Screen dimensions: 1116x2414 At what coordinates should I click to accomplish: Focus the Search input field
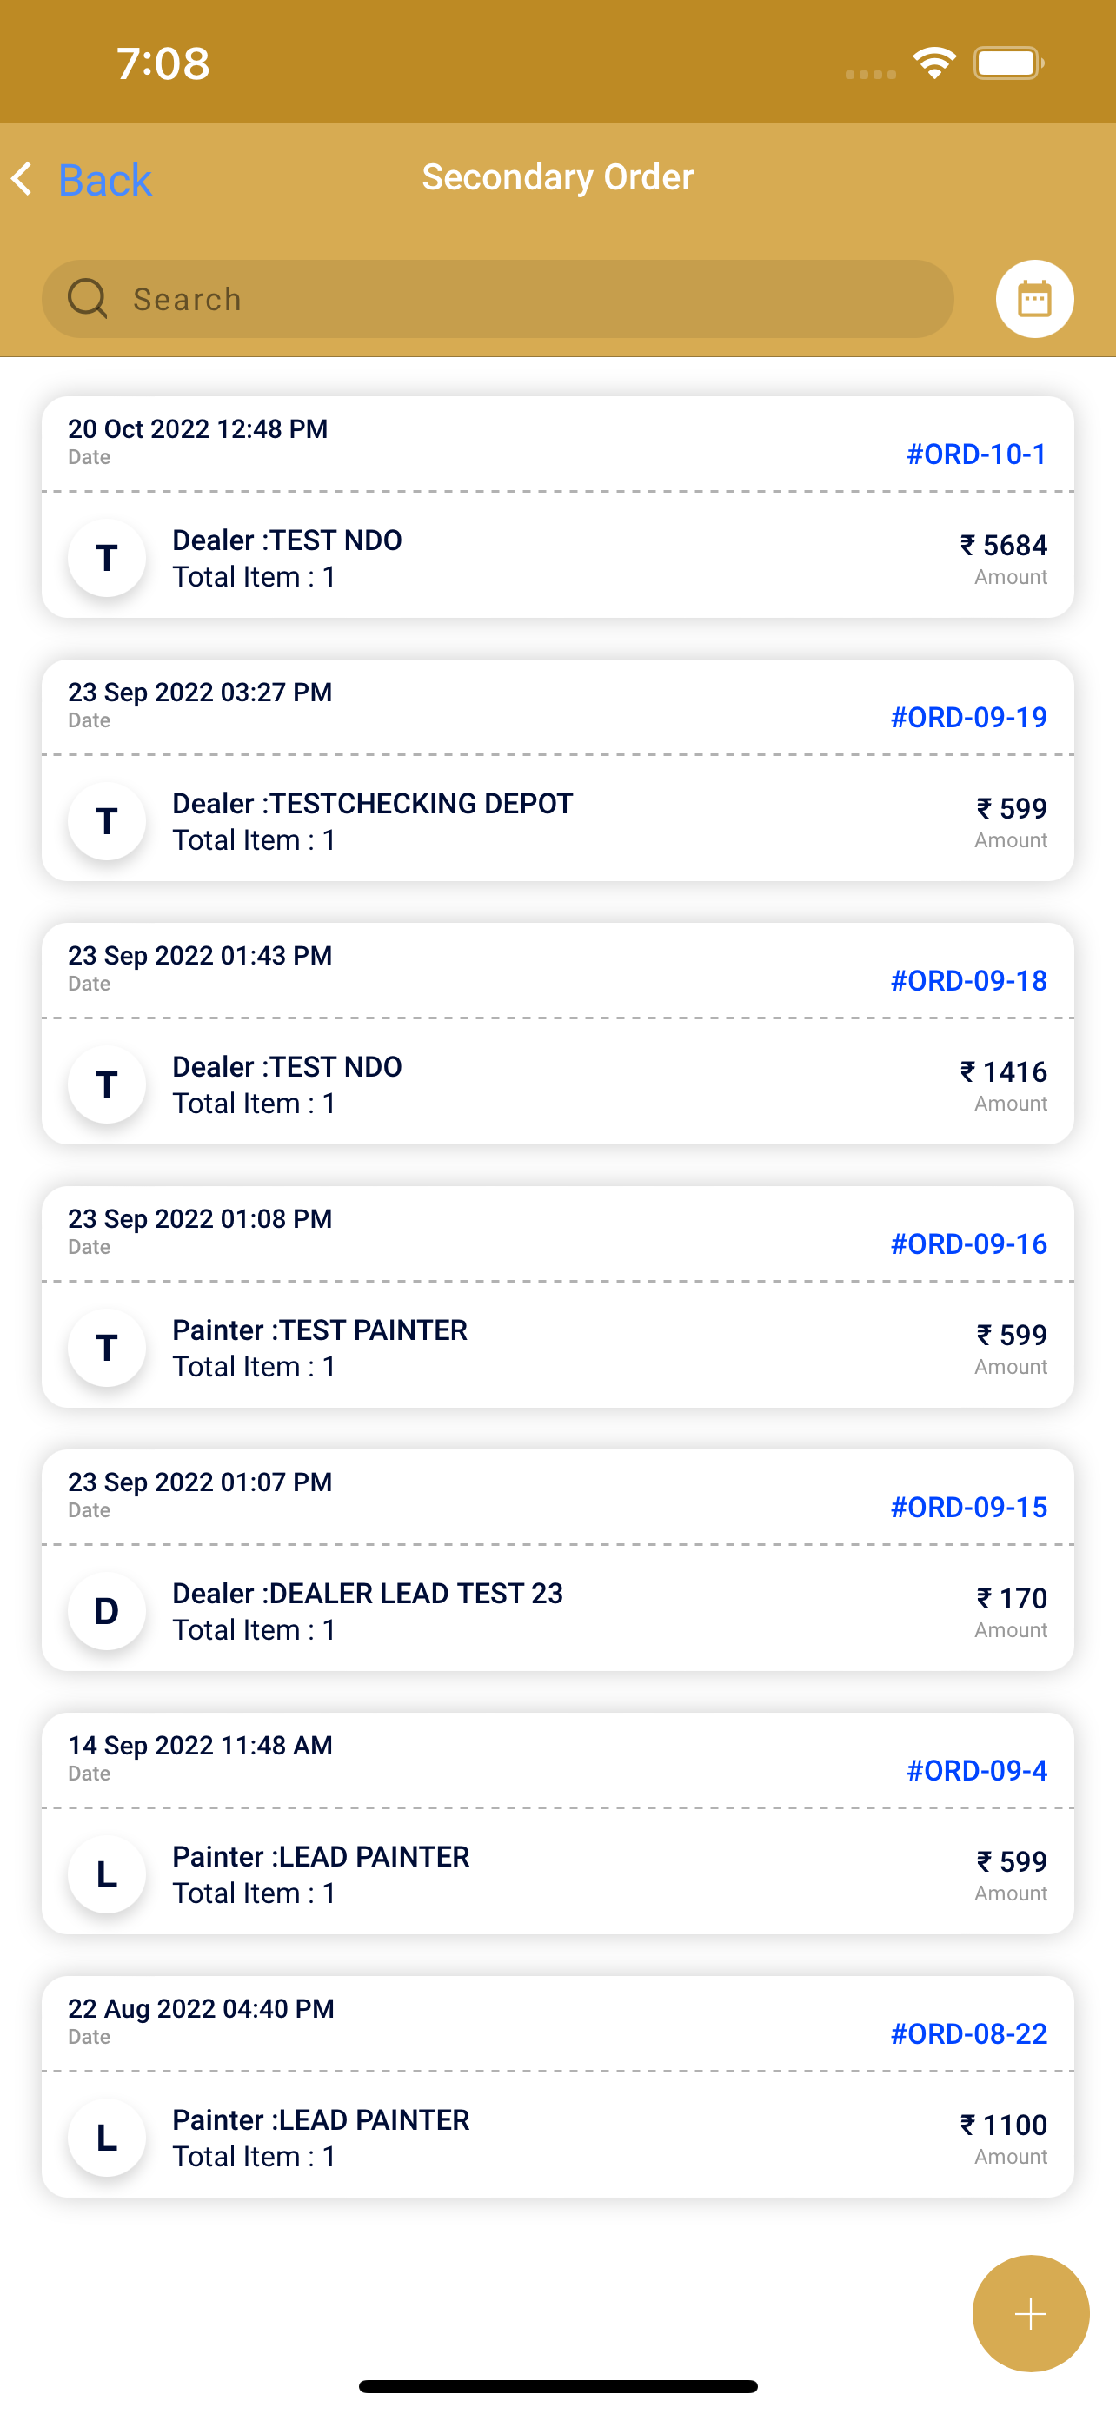click(x=497, y=299)
